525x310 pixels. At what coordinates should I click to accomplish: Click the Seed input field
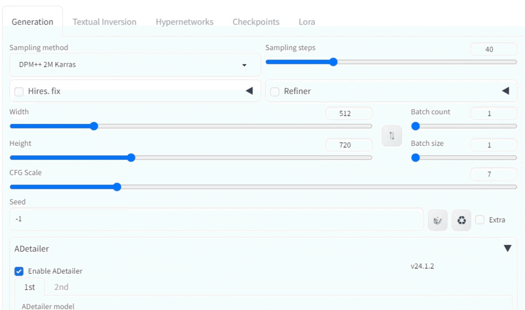coord(217,219)
